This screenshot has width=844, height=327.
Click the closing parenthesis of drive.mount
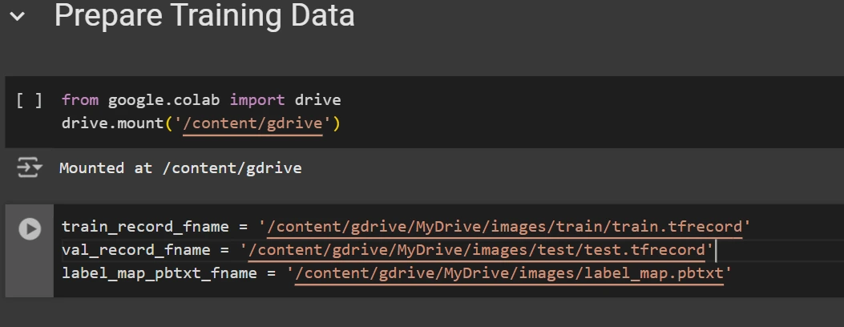click(336, 123)
